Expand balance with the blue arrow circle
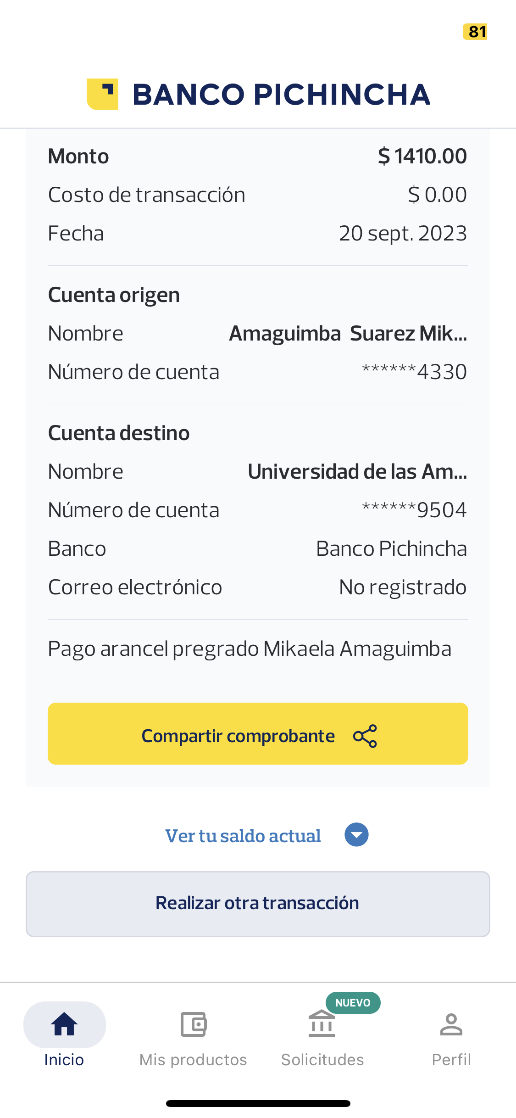Screen dimensions: 516x1118 (x=356, y=835)
